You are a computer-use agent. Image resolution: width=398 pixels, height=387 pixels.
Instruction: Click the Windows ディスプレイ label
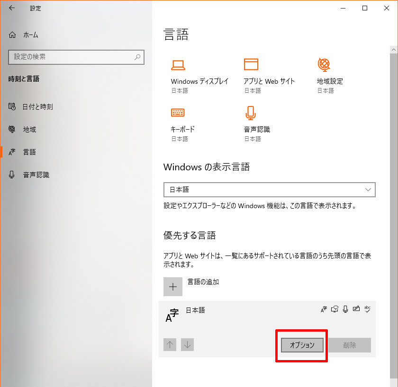(x=199, y=81)
